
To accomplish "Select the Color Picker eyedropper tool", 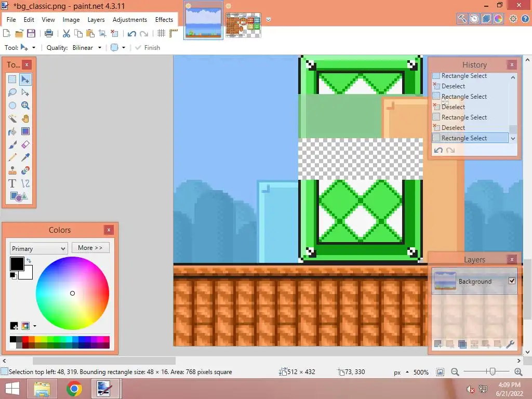I will point(25,157).
